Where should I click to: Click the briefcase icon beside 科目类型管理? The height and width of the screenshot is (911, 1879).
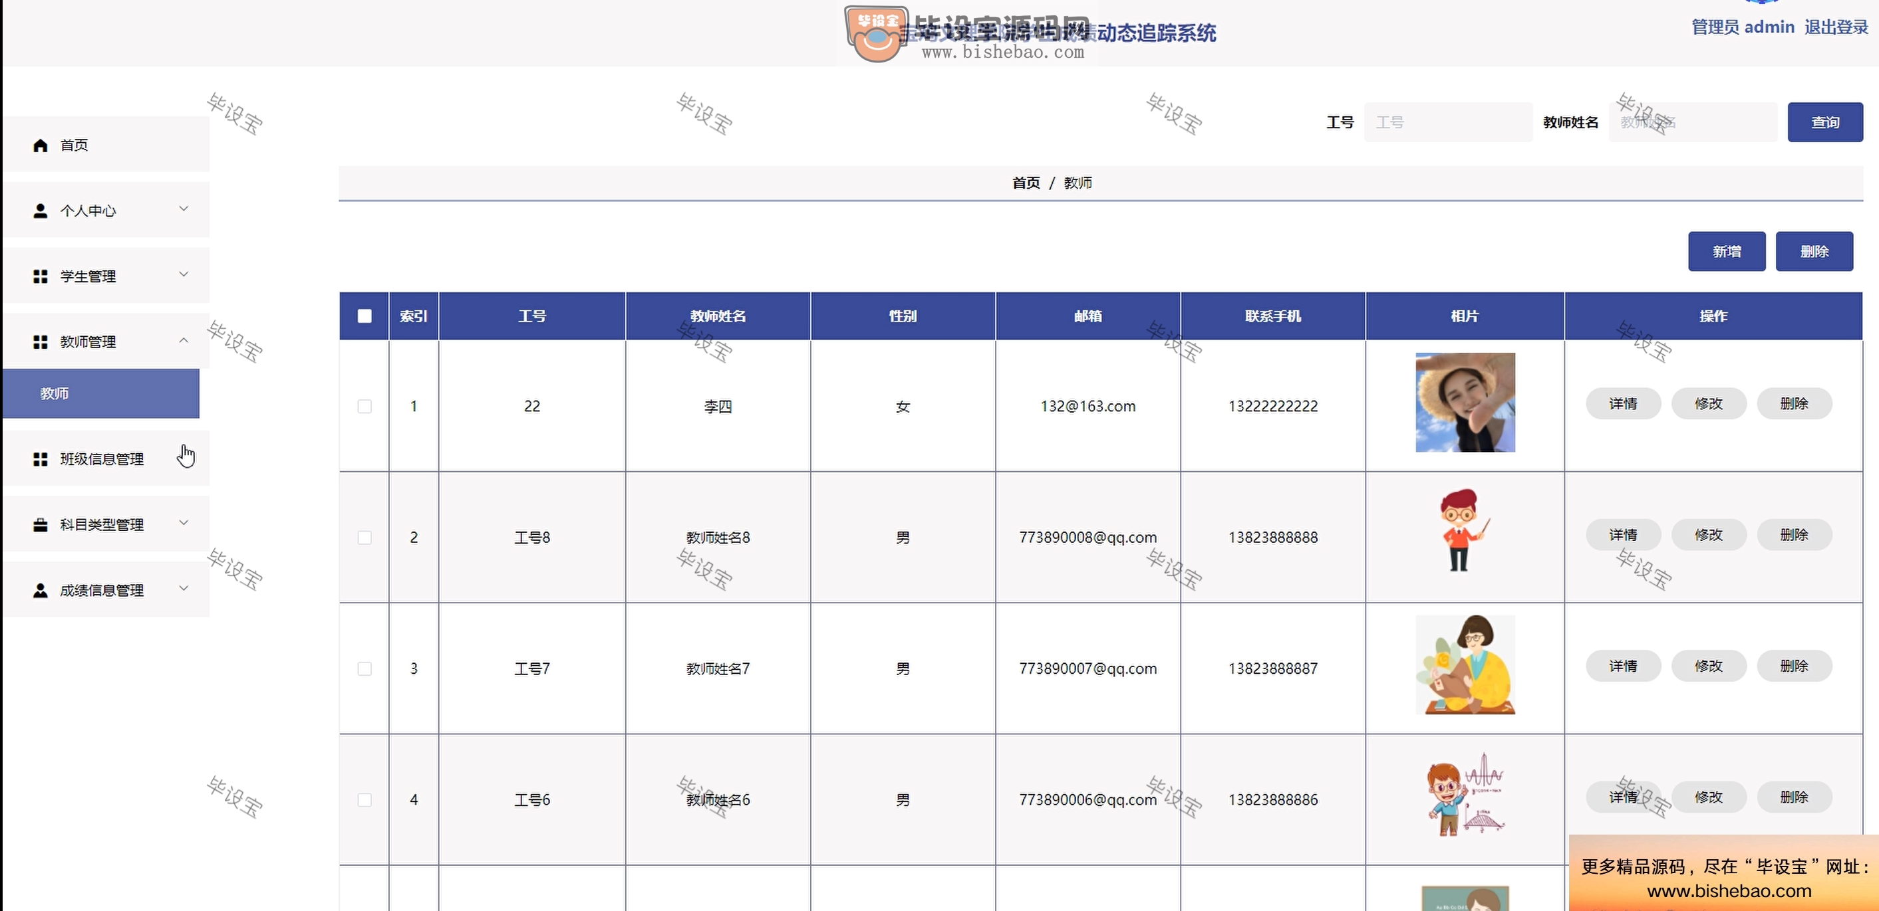(40, 525)
